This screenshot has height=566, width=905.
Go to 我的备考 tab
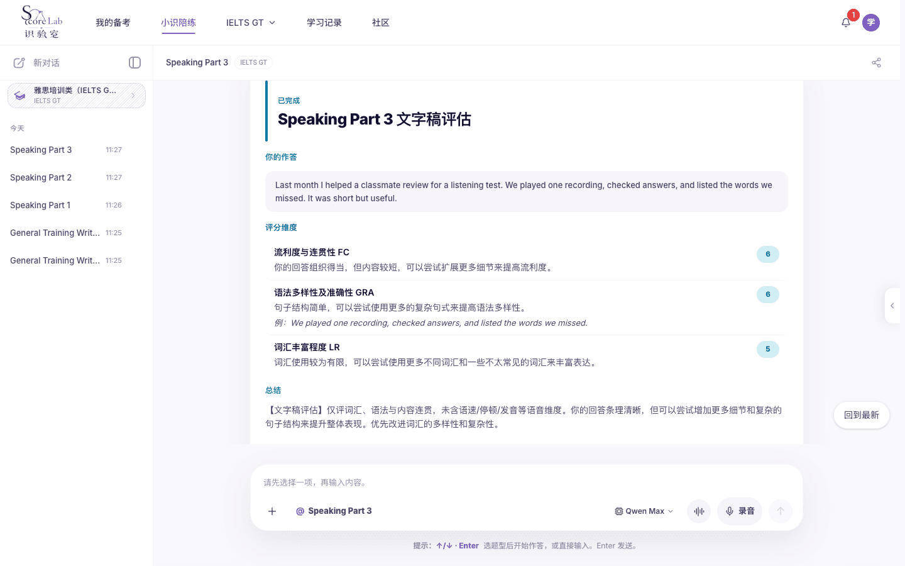tap(113, 23)
